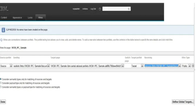This screenshot has width=196, height=107.
Task: Click the wires description hint icon
Action: point(1,40)
